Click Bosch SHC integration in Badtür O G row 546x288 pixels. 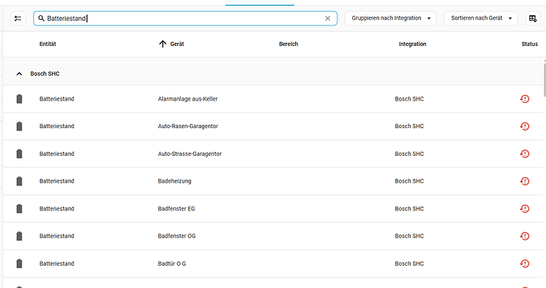point(409,263)
